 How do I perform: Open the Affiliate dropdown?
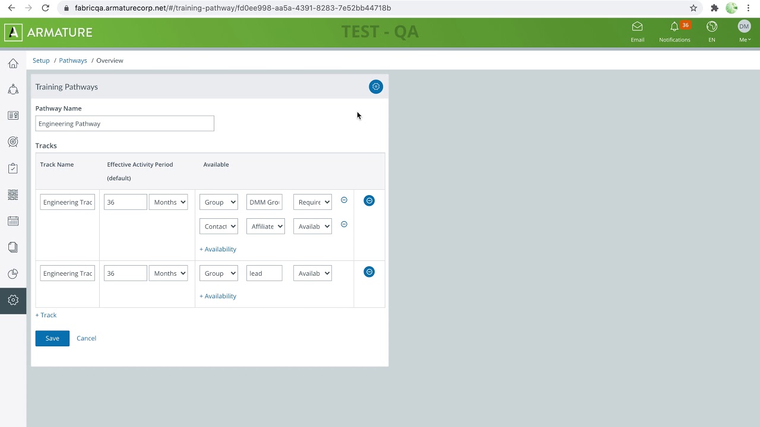point(265,227)
